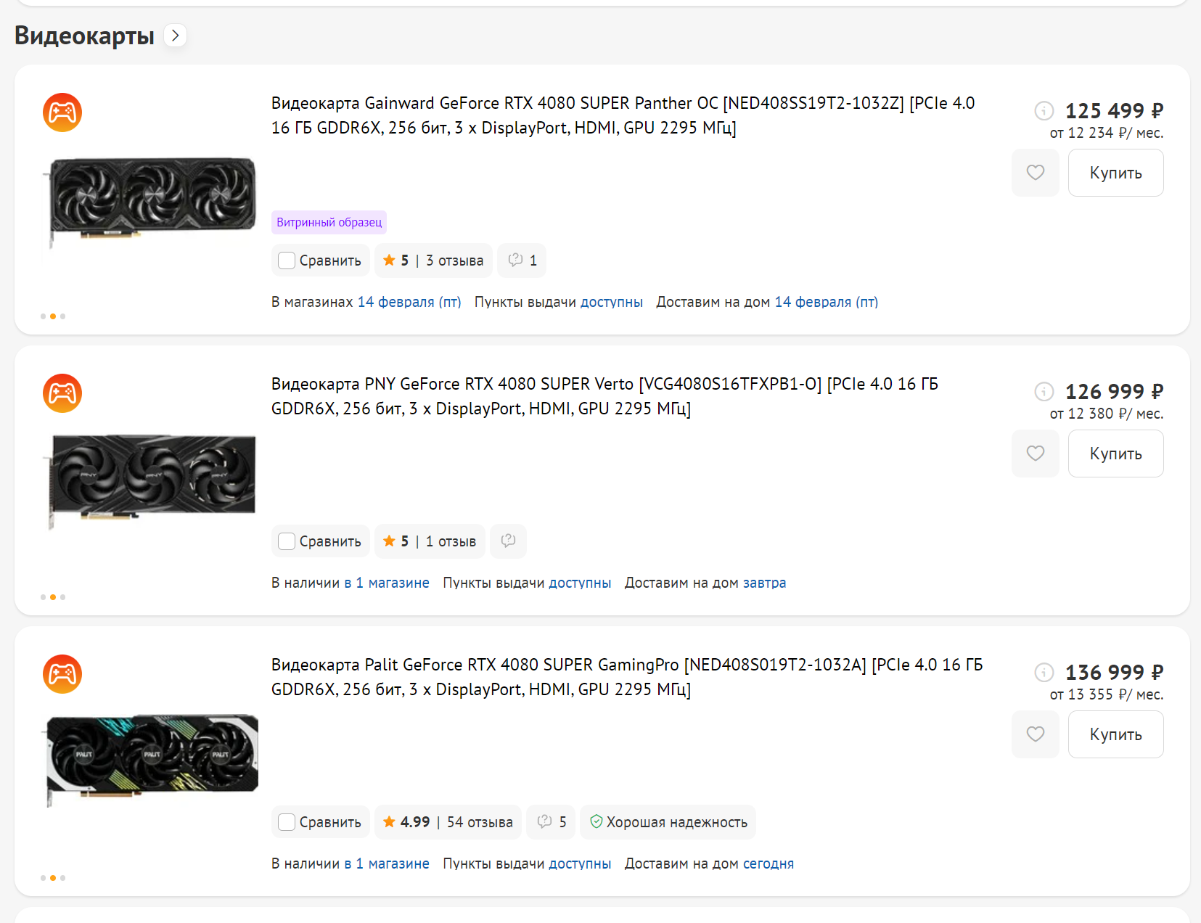Open store availability link 14 февраля (пт)
This screenshot has height=923, width=1201.
(409, 302)
